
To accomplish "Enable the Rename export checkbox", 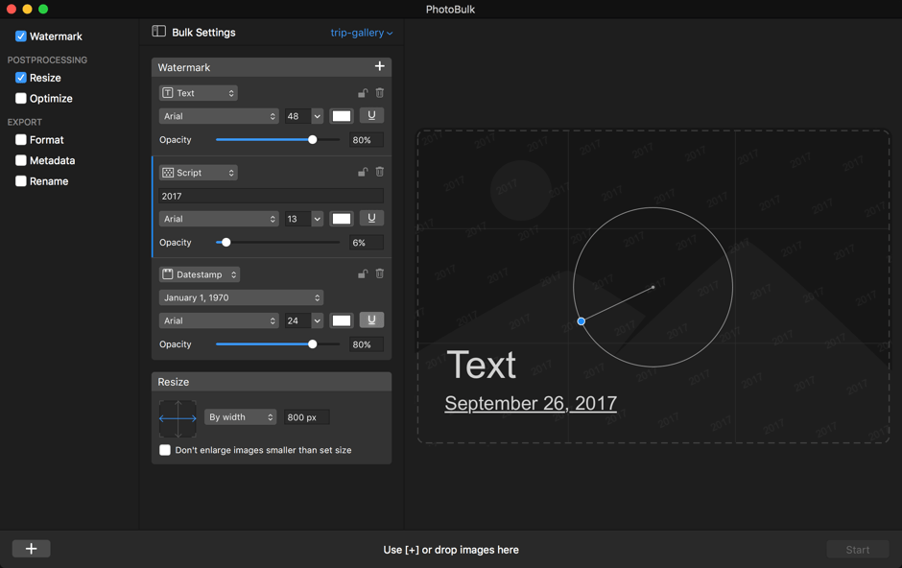I will (21, 181).
